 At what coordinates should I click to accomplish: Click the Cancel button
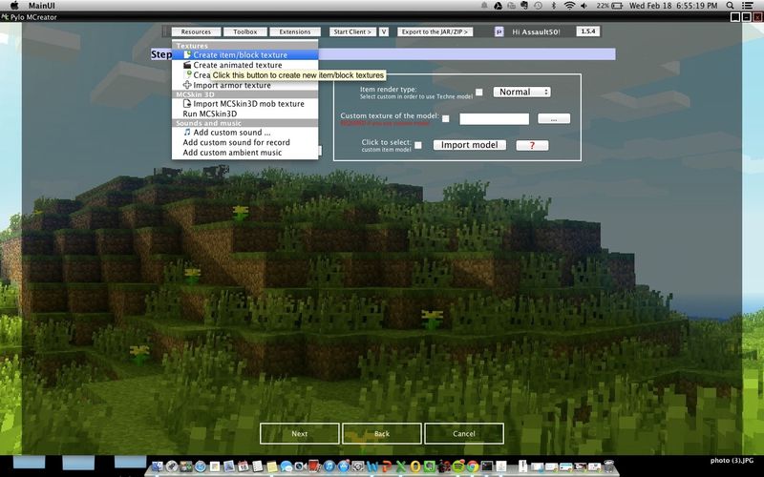tap(464, 434)
